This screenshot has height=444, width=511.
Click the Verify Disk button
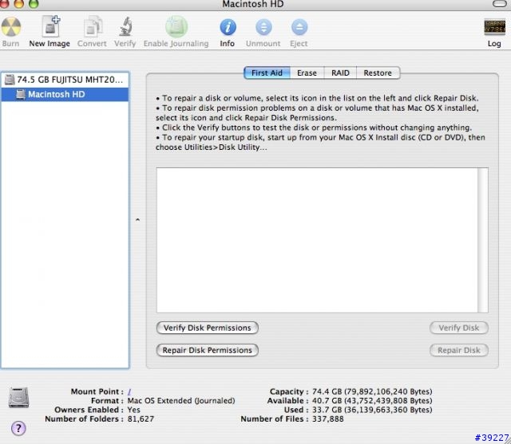click(x=459, y=328)
